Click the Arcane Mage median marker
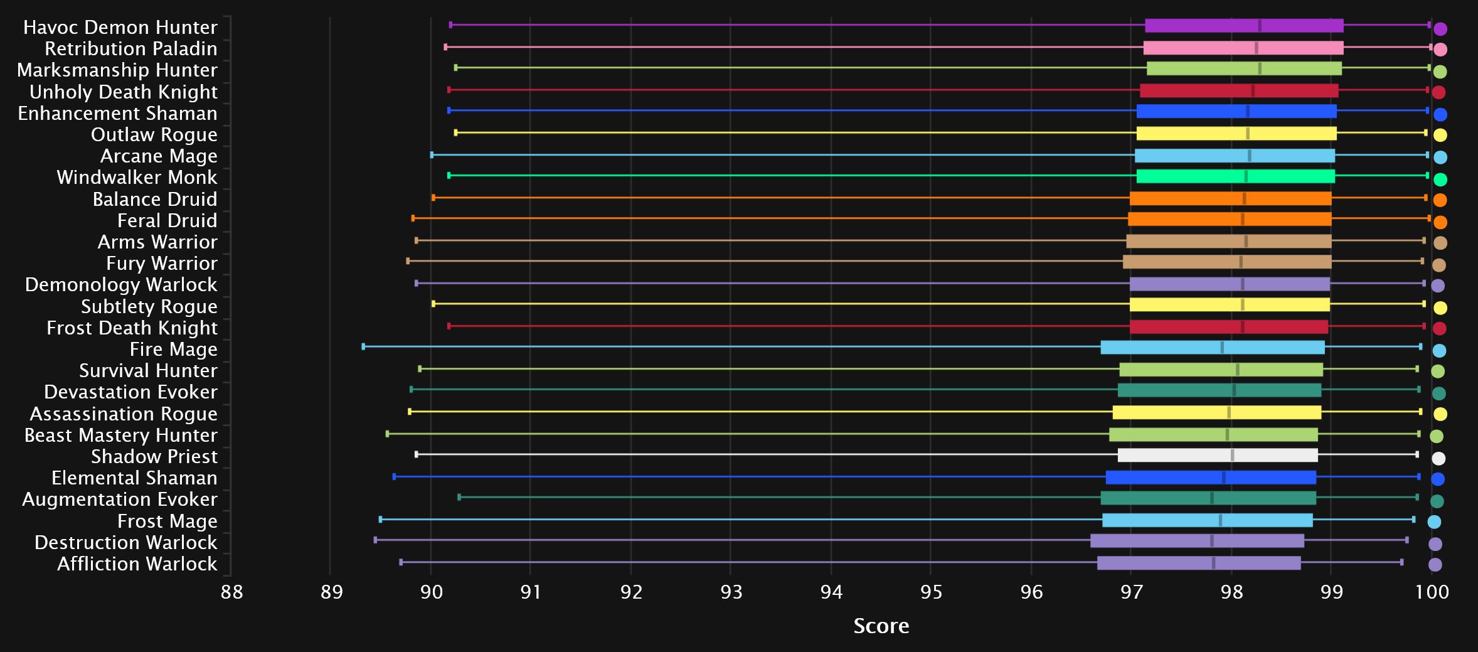 click(x=1250, y=156)
